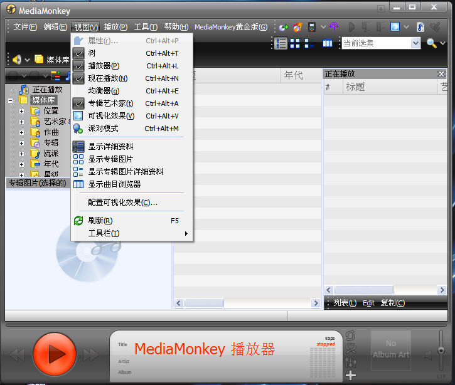Viewport: 455px width, 385px height.
Task: Toggle the repeat icon in player
Action: tap(351, 335)
